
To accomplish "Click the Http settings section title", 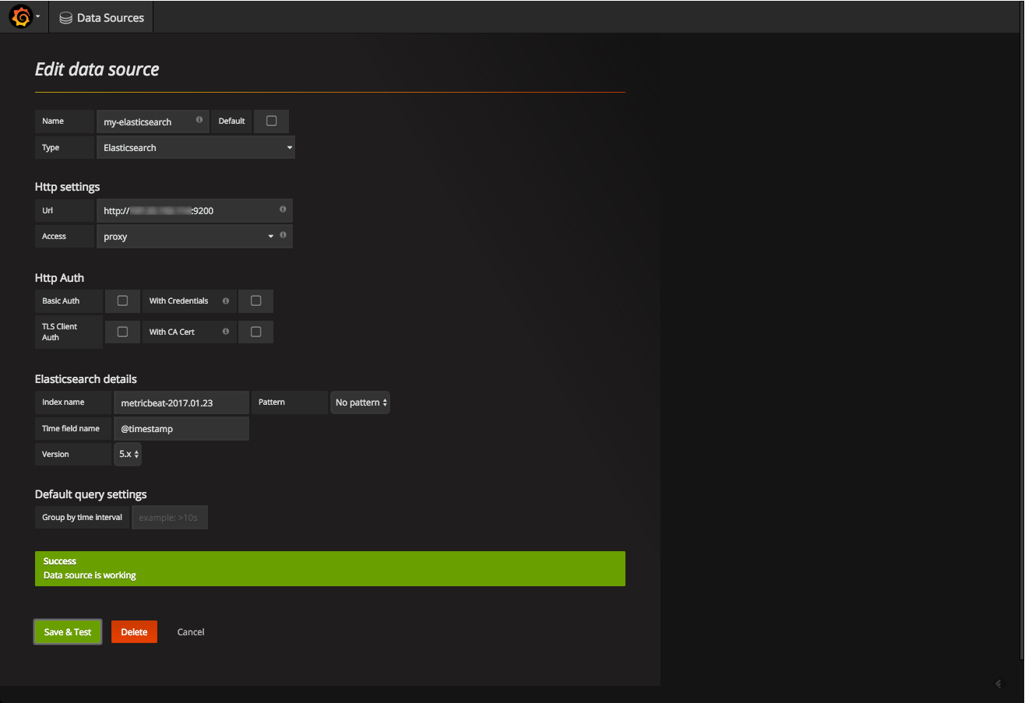I will [x=68, y=187].
